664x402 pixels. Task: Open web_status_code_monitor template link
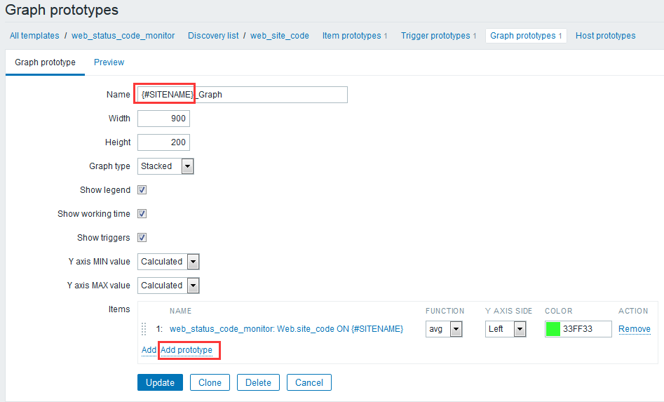pos(123,36)
